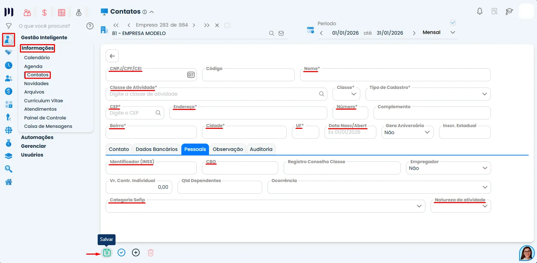537x263 pixels.
Task: Click the red trash delete icon
Action: tap(151, 252)
